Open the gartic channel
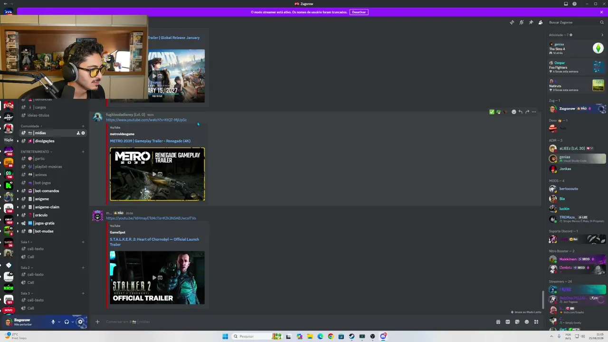The height and width of the screenshot is (342, 608). (x=53, y=159)
